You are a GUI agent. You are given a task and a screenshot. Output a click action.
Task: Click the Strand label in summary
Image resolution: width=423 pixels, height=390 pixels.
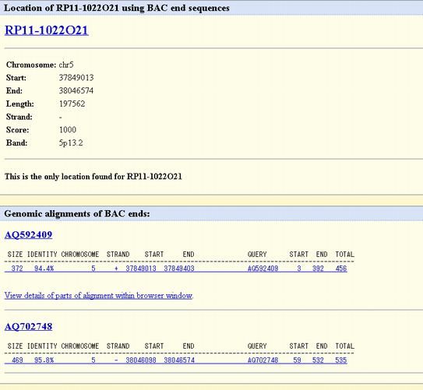(x=19, y=117)
